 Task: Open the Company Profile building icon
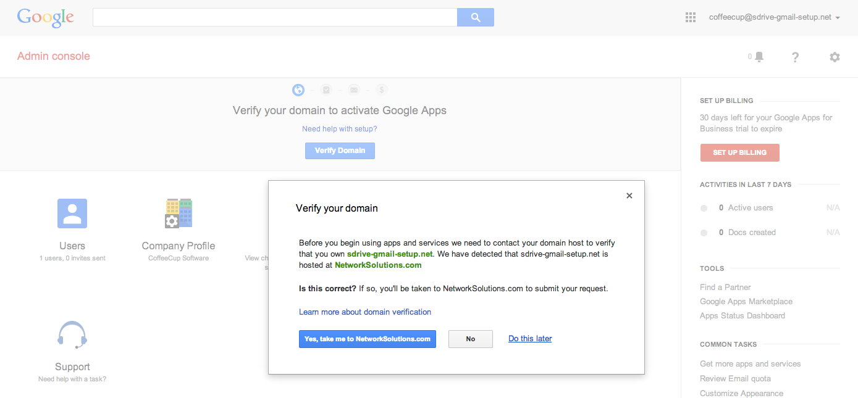(x=179, y=214)
